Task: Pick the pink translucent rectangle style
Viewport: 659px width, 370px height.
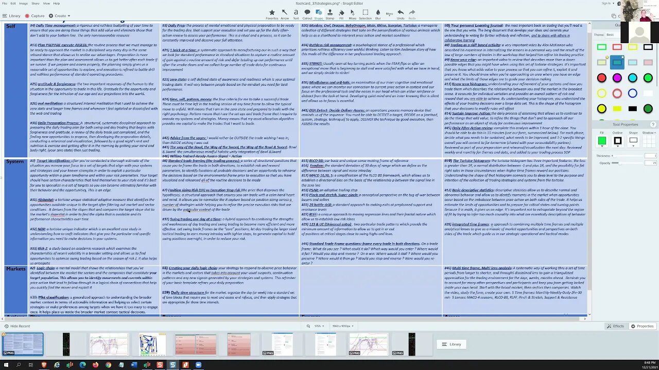Action: pos(648,63)
